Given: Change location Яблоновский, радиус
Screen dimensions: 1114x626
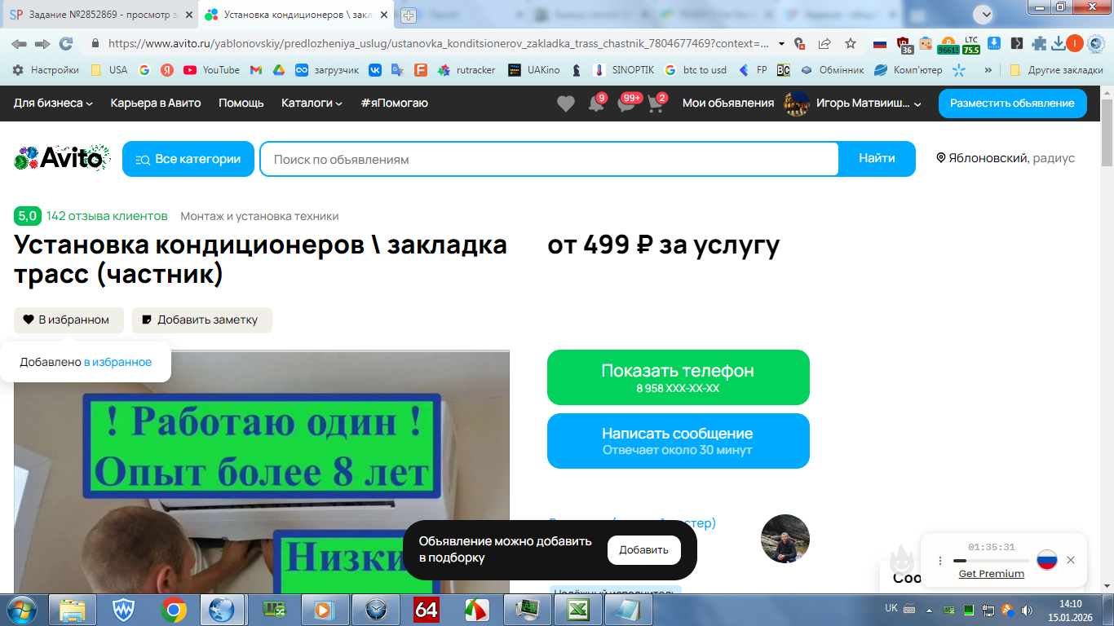Looking at the screenshot, I should 1006,158.
